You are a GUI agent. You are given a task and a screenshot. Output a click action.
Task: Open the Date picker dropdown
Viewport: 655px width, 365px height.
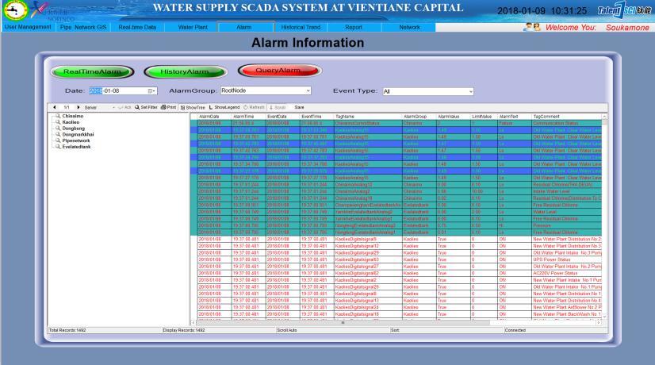(151, 90)
